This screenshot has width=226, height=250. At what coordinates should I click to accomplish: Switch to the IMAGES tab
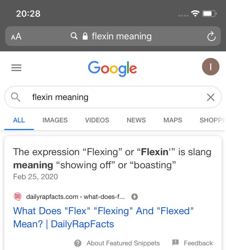click(x=55, y=120)
